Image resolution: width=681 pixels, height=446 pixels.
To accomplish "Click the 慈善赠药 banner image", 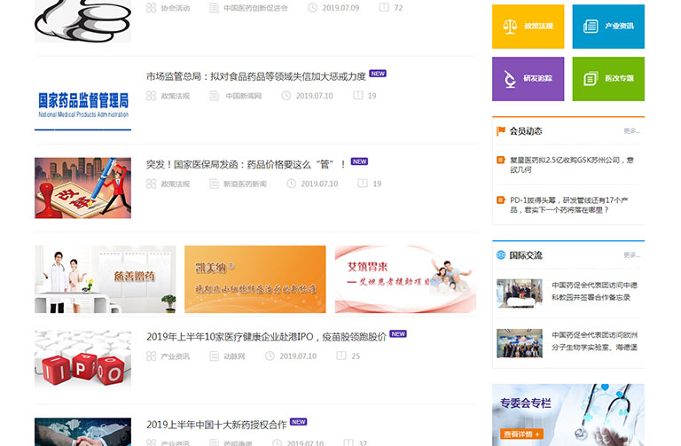I will pos(106,279).
